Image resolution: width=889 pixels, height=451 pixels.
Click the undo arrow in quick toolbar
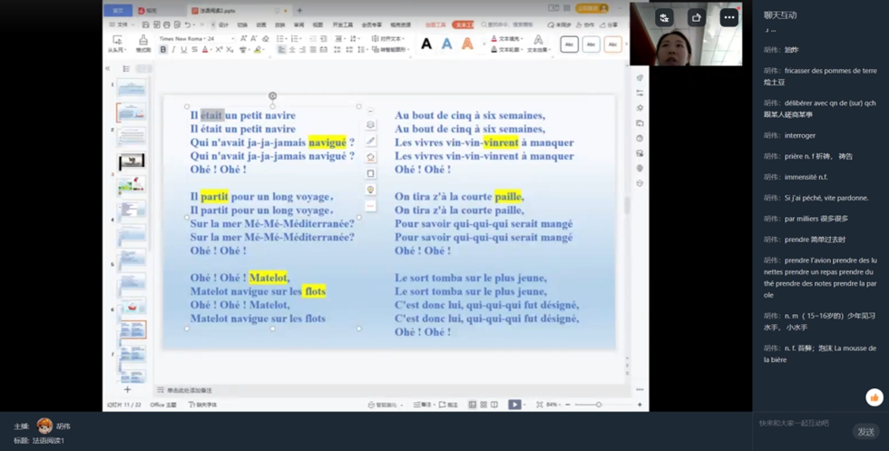(x=188, y=25)
